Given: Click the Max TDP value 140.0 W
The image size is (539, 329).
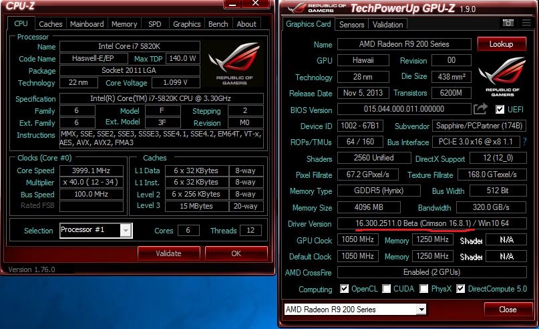Looking at the screenshot, I should (x=183, y=58).
